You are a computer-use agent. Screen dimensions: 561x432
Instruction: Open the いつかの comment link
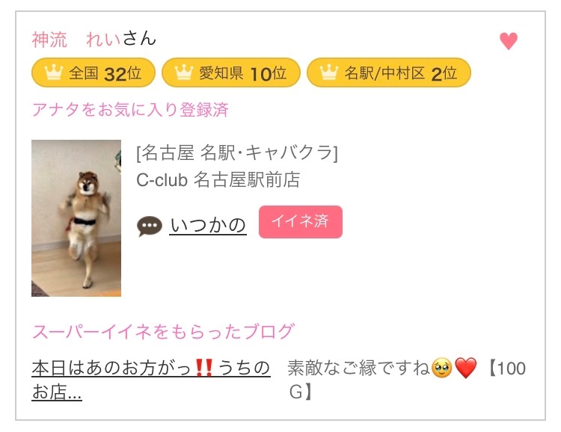[208, 226]
